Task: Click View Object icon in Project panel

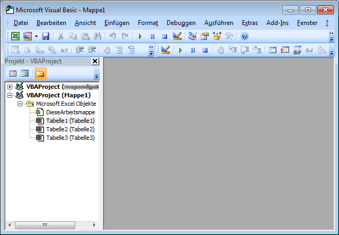Action: point(24,73)
